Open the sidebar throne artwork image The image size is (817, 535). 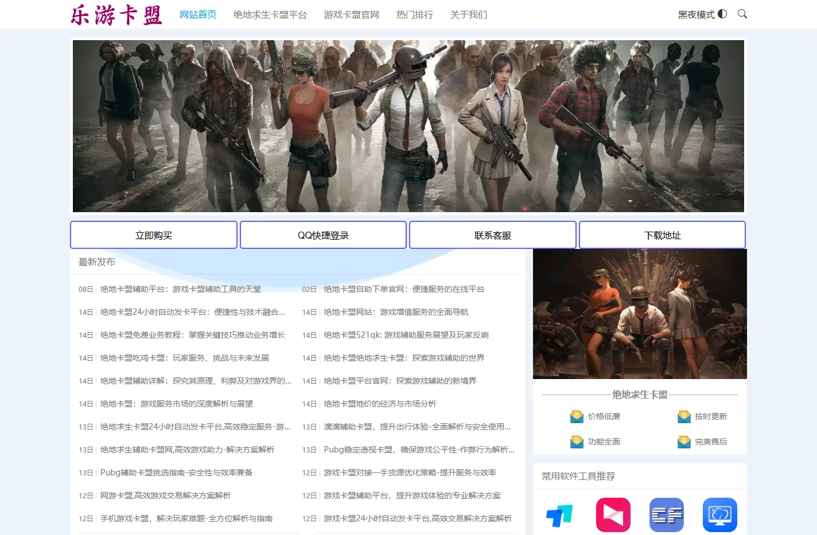click(x=640, y=314)
